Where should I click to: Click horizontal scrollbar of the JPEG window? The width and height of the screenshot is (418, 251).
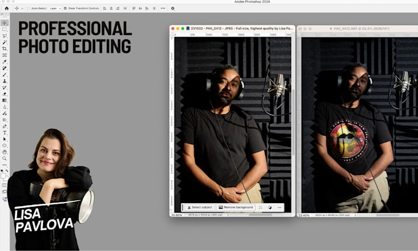261,215
